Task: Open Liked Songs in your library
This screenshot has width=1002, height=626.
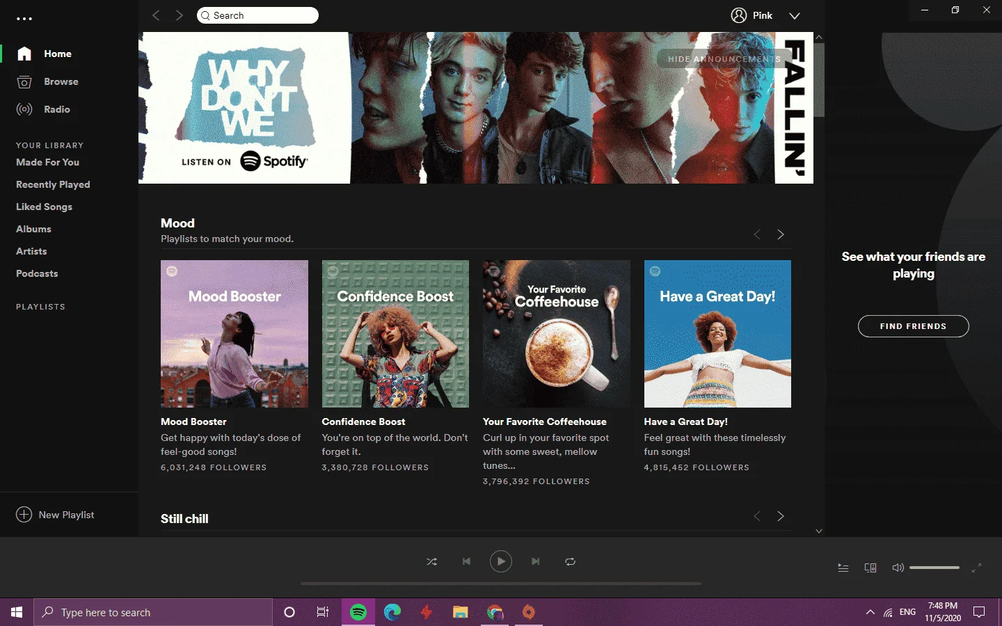Action: click(44, 207)
